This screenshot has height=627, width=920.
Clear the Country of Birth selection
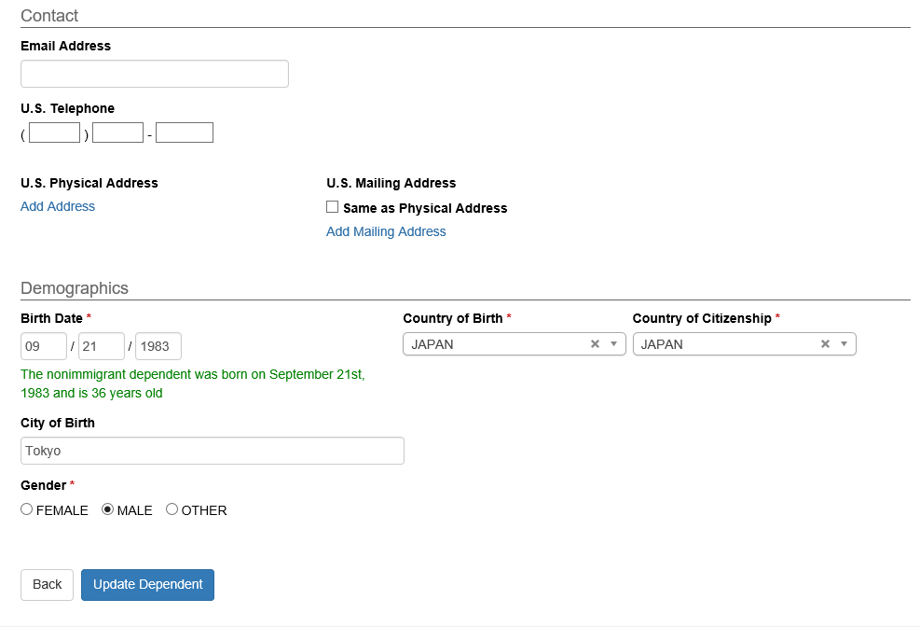tap(595, 344)
